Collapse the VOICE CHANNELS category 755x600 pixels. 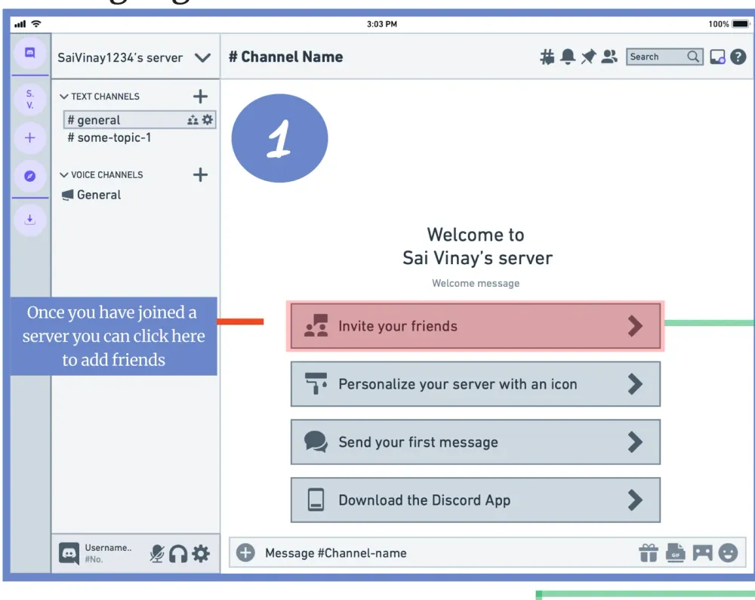64,174
